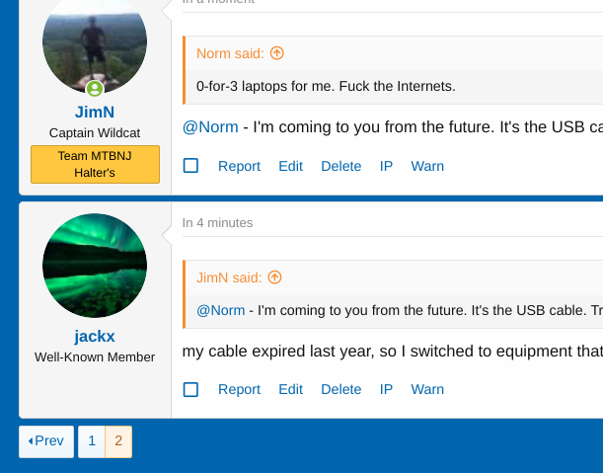Report jackx's post
Screen dimensions: 603x473
(239, 389)
